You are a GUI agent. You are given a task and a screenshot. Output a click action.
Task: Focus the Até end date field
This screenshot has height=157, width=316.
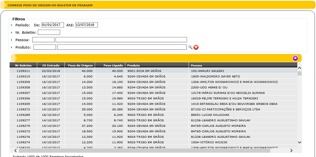tap(86, 25)
